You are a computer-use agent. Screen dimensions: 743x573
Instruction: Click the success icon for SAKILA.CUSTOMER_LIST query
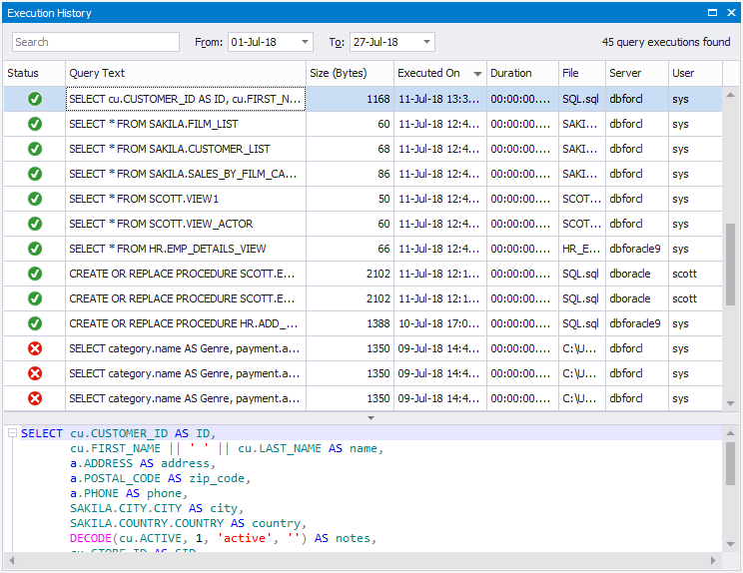tap(35, 149)
